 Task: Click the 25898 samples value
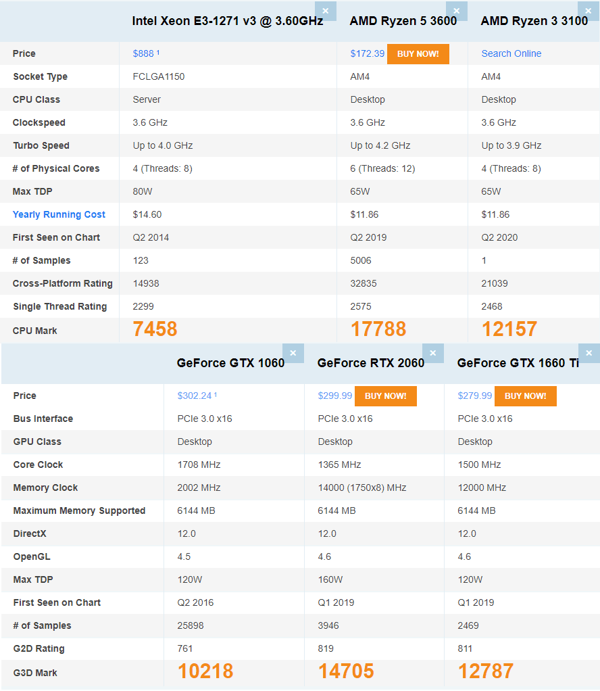pyautogui.click(x=191, y=625)
